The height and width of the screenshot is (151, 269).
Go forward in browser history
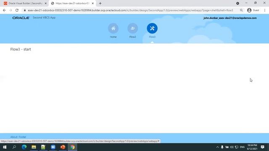11,10
